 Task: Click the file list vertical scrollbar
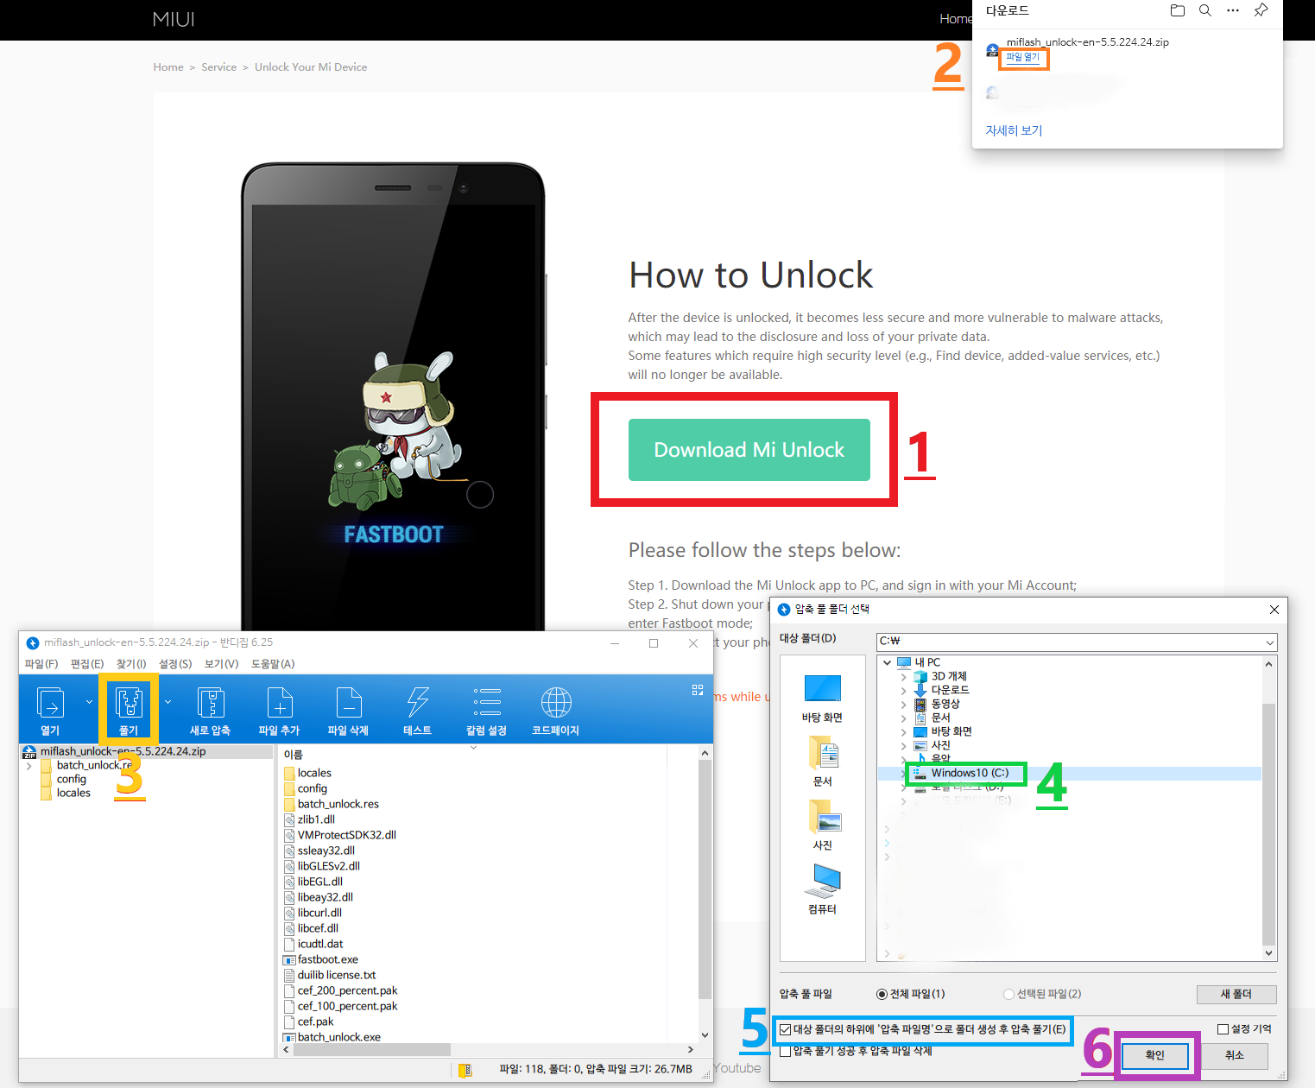pyautogui.click(x=705, y=879)
